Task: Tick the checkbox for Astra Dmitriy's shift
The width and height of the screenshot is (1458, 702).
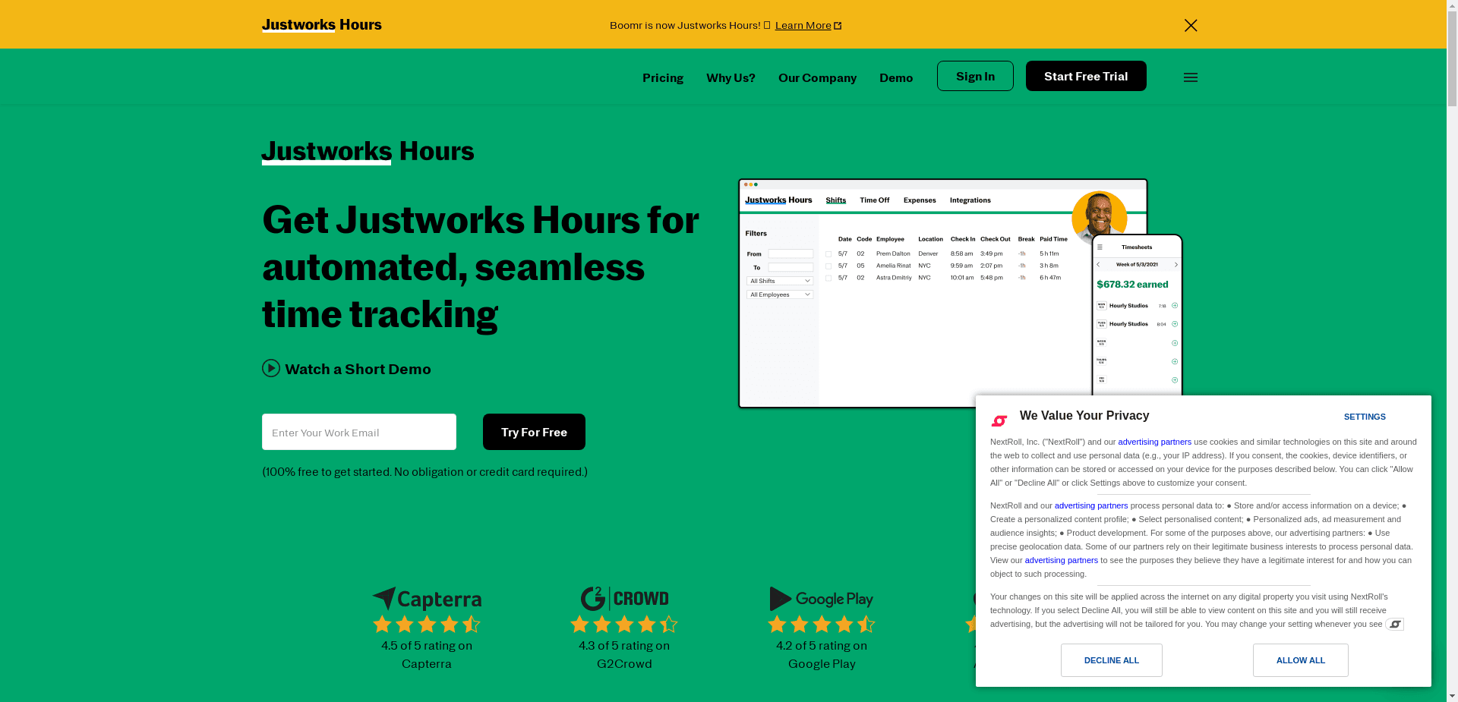Action: tap(828, 278)
